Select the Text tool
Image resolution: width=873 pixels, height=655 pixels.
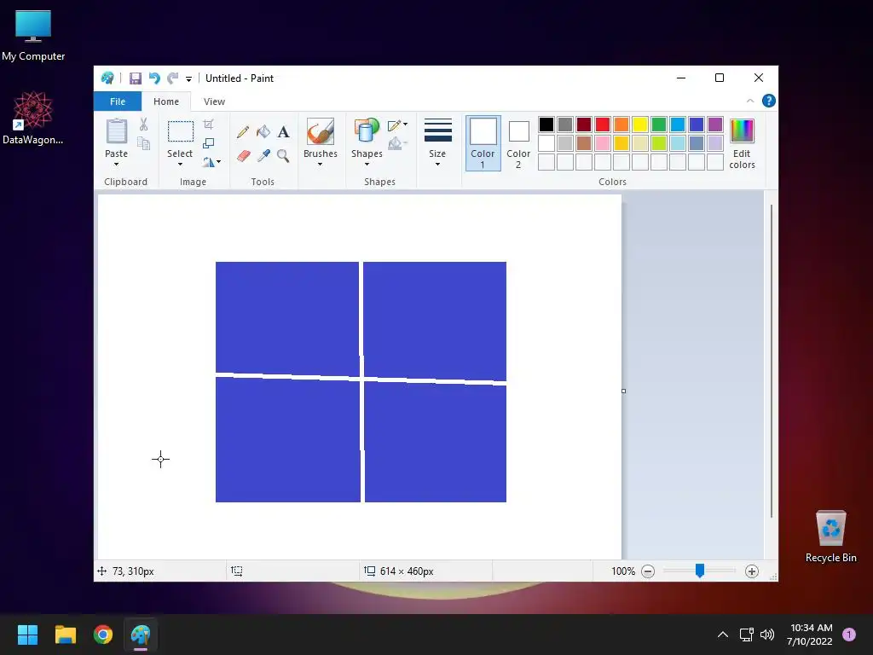(283, 132)
